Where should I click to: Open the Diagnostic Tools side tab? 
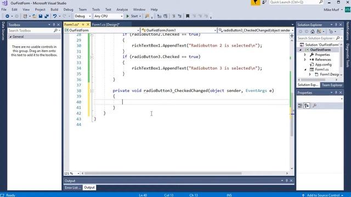click(348, 55)
